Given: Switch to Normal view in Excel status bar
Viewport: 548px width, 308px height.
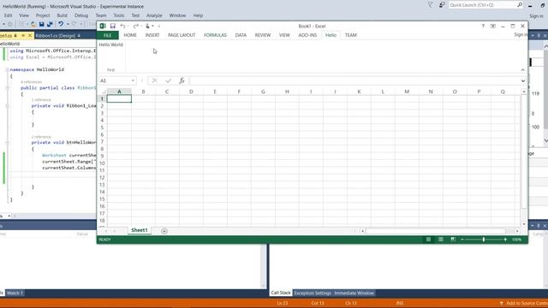Looking at the screenshot, I should point(428,240).
